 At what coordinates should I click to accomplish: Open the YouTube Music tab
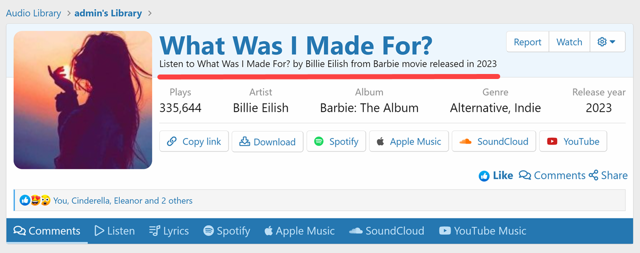[x=483, y=231]
